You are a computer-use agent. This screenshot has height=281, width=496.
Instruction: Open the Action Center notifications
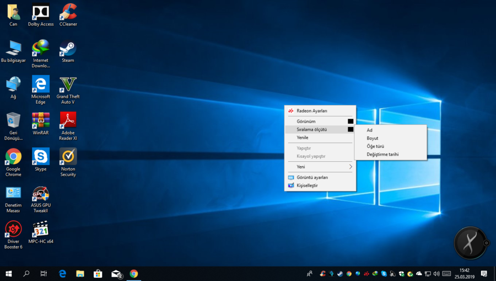pyautogui.click(x=484, y=274)
